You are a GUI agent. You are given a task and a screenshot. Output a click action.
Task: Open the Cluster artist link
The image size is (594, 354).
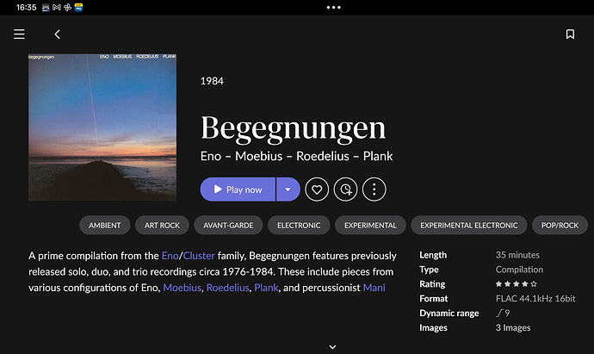[x=197, y=256]
